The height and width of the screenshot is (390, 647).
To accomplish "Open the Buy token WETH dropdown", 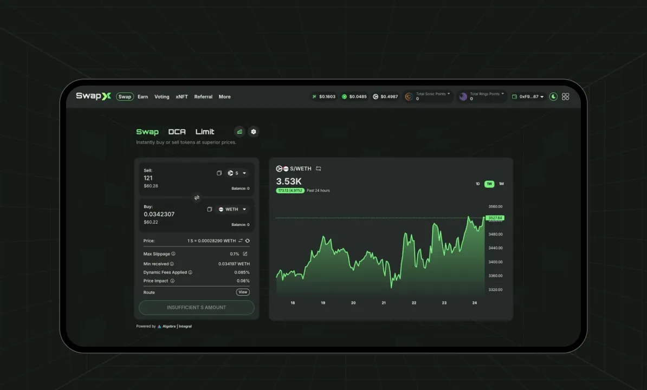I will point(232,210).
